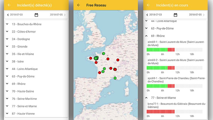213x120 pixels.
Task: Expand 13 - Bouches-du-Rhône department
Action: pyautogui.click(x=36, y=24)
